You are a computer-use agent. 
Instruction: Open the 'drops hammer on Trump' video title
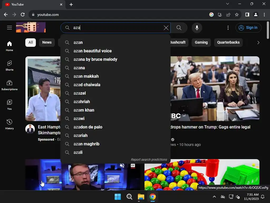point(210,127)
